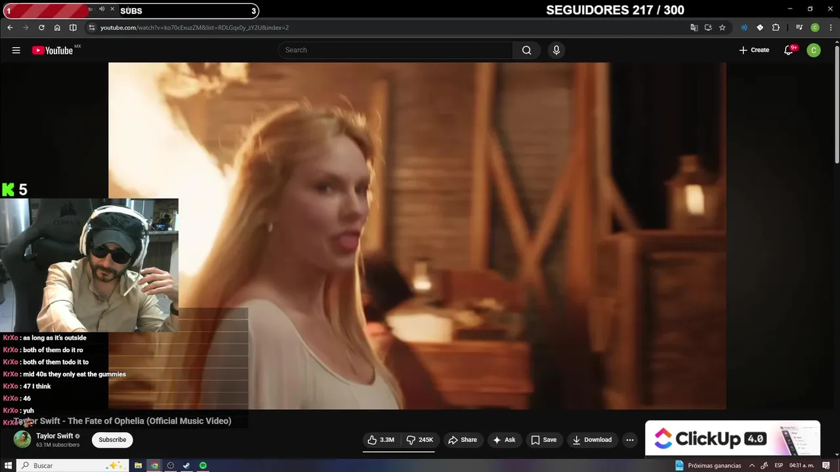Open the Taylor Swift channel avatar
Viewport: 840px width, 472px height.
22,439
